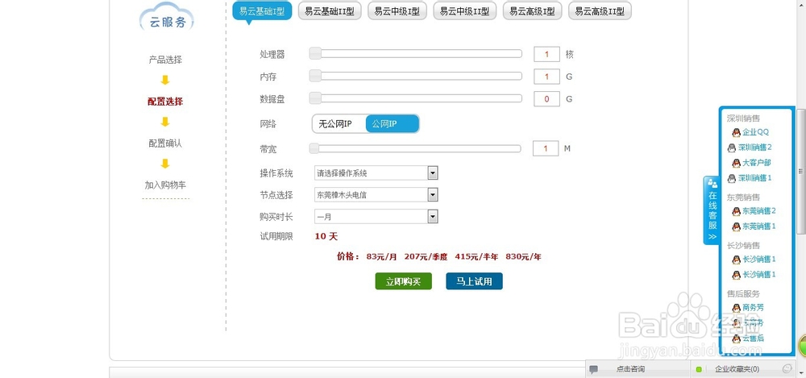The height and width of the screenshot is (378, 806).
Task: Click the 配置选择 step in the sidebar
Action: coord(165,102)
